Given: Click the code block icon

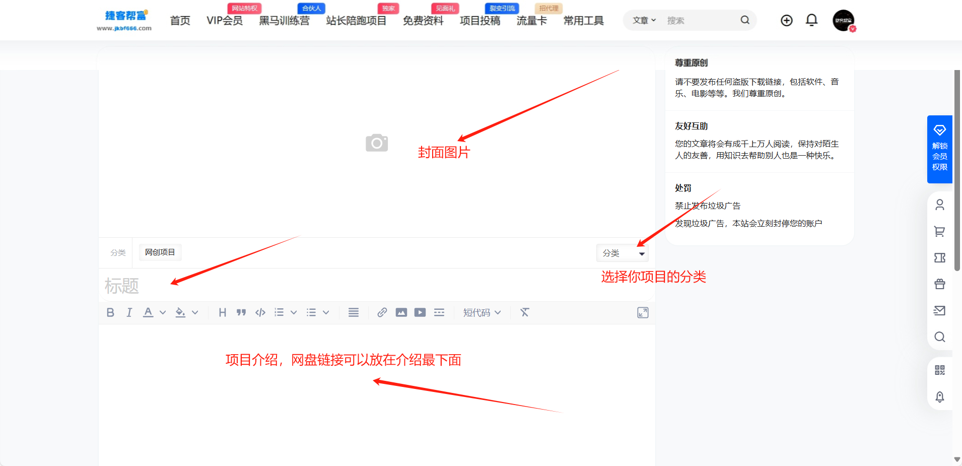Looking at the screenshot, I should (x=260, y=312).
